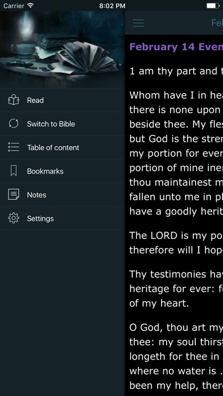Viewport: 223px width, 396px height.
Task: Open the Settings label
Action: (x=40, y=218)
